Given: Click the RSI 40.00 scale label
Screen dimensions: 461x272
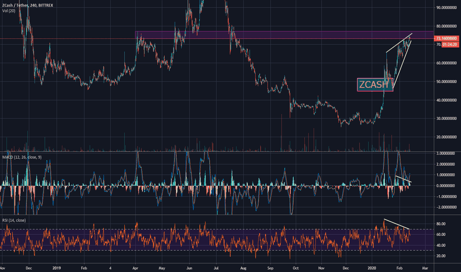Looking at the screenshot, I should point(441,245).
